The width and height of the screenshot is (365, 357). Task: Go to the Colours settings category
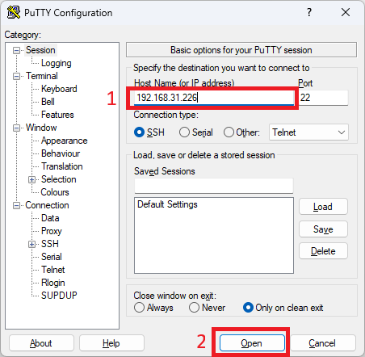(55, 192)
